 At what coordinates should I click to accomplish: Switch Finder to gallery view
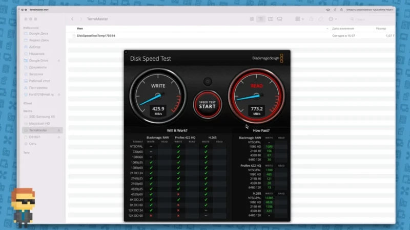(280, 19)
